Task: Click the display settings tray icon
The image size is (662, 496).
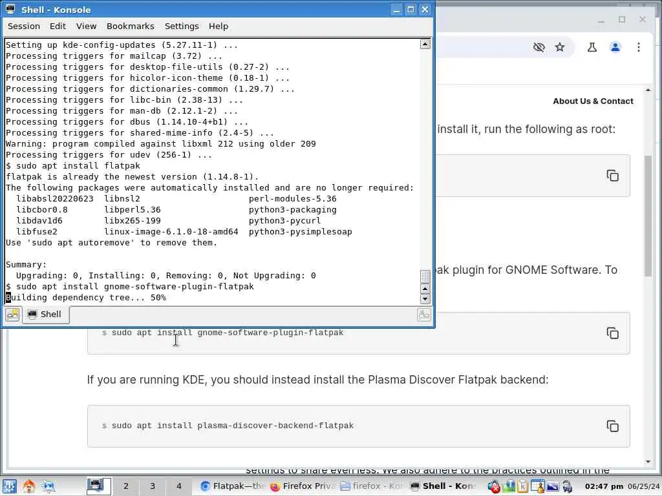Action: click(553, 486)
